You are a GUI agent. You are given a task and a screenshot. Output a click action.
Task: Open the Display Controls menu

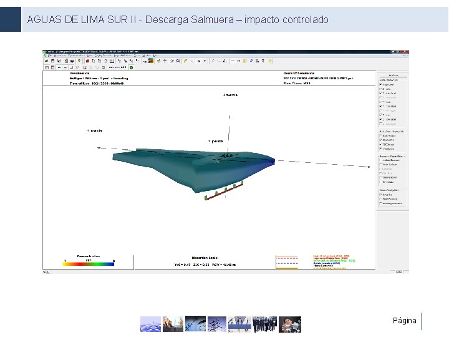(x=103, y=56)
